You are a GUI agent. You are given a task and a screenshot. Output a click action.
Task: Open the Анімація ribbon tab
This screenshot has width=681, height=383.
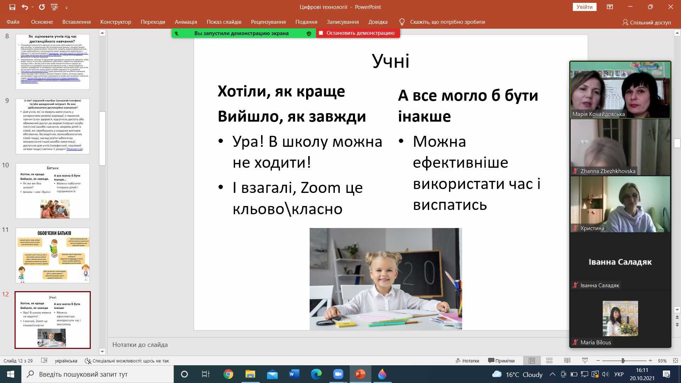click(186, 22)
